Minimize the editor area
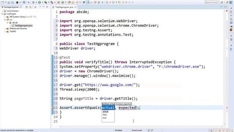Viewport: 234px width, 132px height. (221, 7)
